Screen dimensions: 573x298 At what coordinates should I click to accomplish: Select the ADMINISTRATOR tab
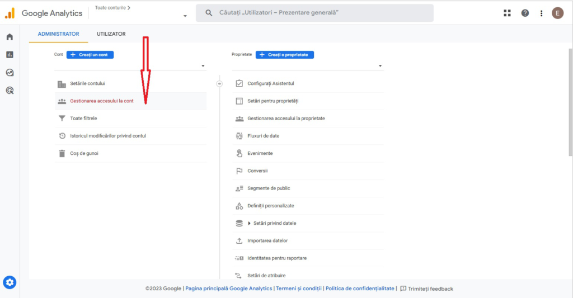coord(58,34)
